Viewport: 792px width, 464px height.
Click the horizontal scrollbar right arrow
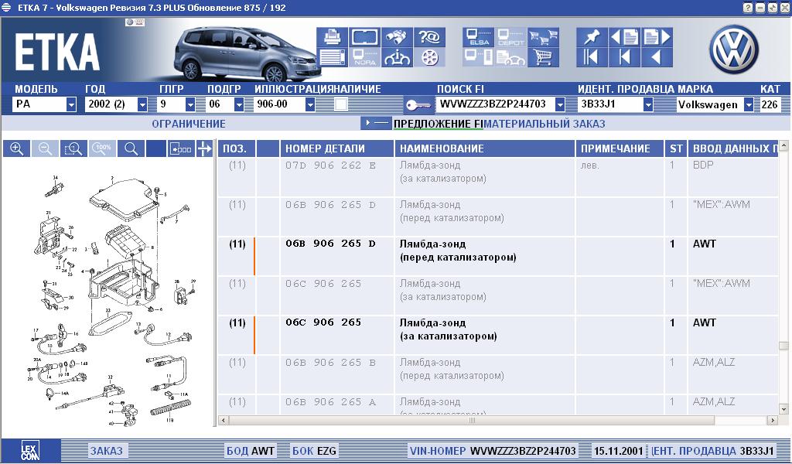[x=773, y=420]
